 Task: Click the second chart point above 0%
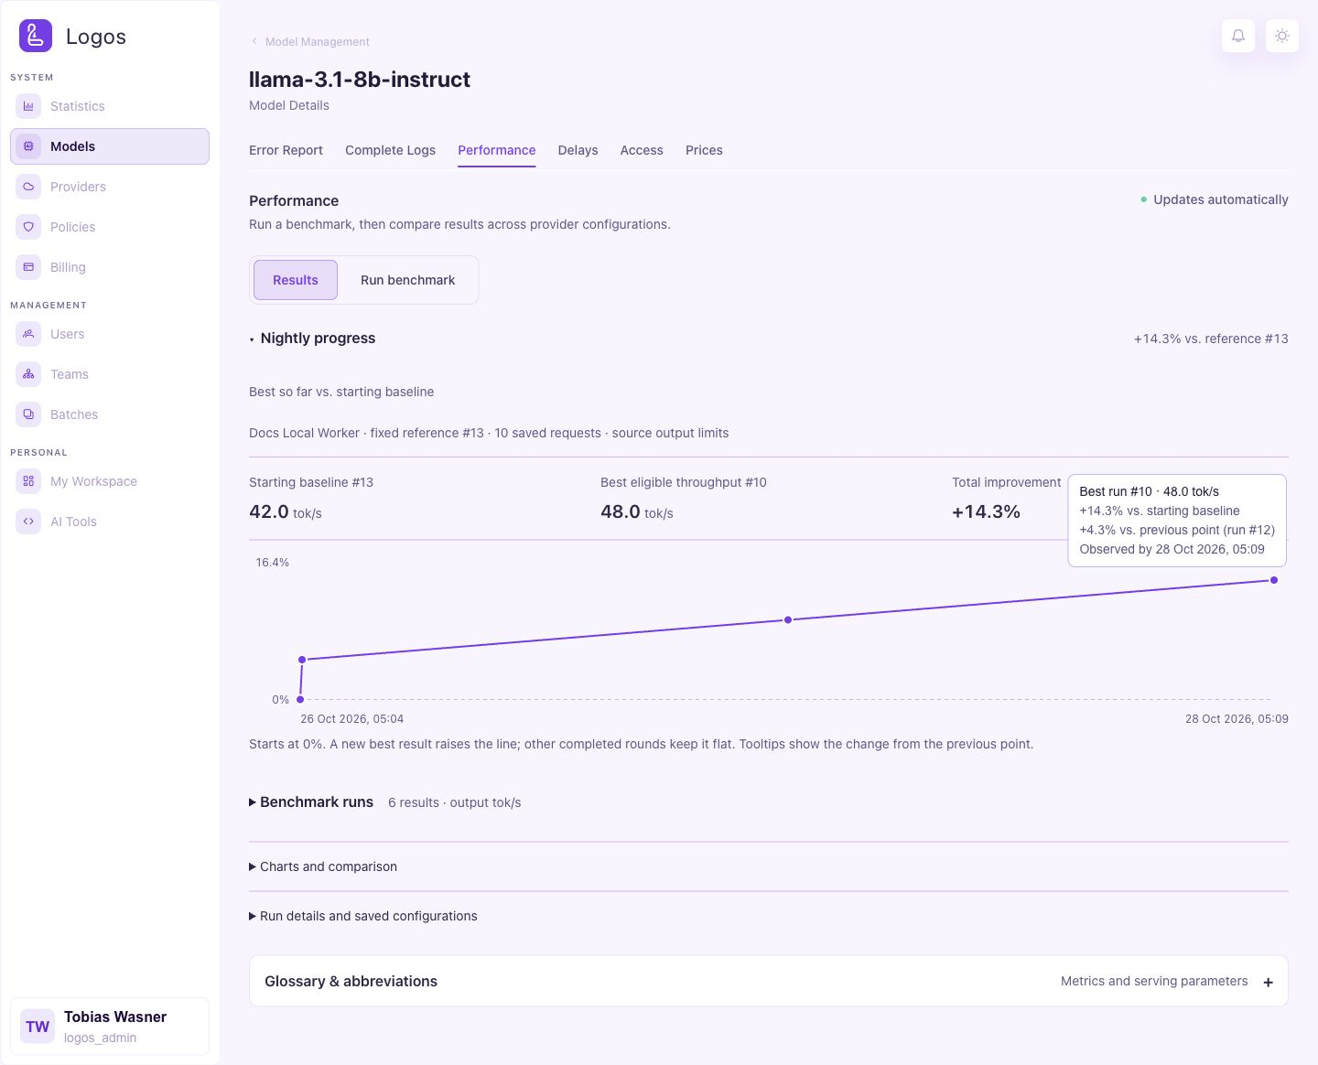coord(302,659)
